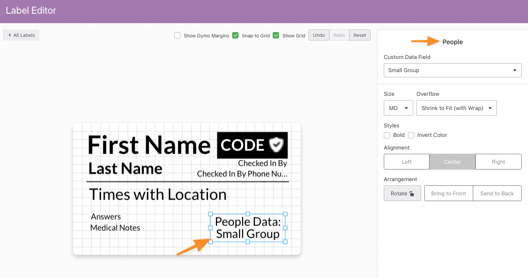This screenshot has width=528, height=278.
Task: Click the back arrow icon beside All Labels
Action: pyautogui.click(x=9, y=35)
